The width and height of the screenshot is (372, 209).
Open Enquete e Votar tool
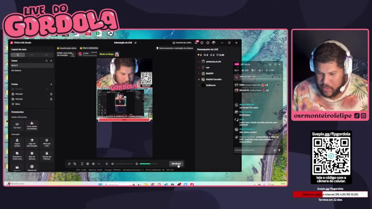pos(17,156)
